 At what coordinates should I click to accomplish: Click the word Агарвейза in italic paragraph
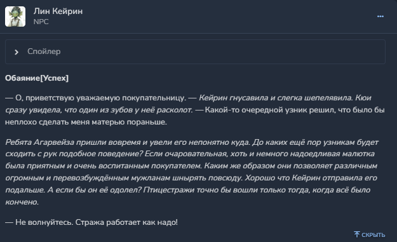[x=54, y=142]
